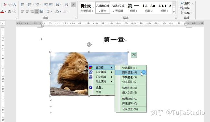The image size is (210, 122).
Task: Expand the full styles gallery
Action: [174, 12]
